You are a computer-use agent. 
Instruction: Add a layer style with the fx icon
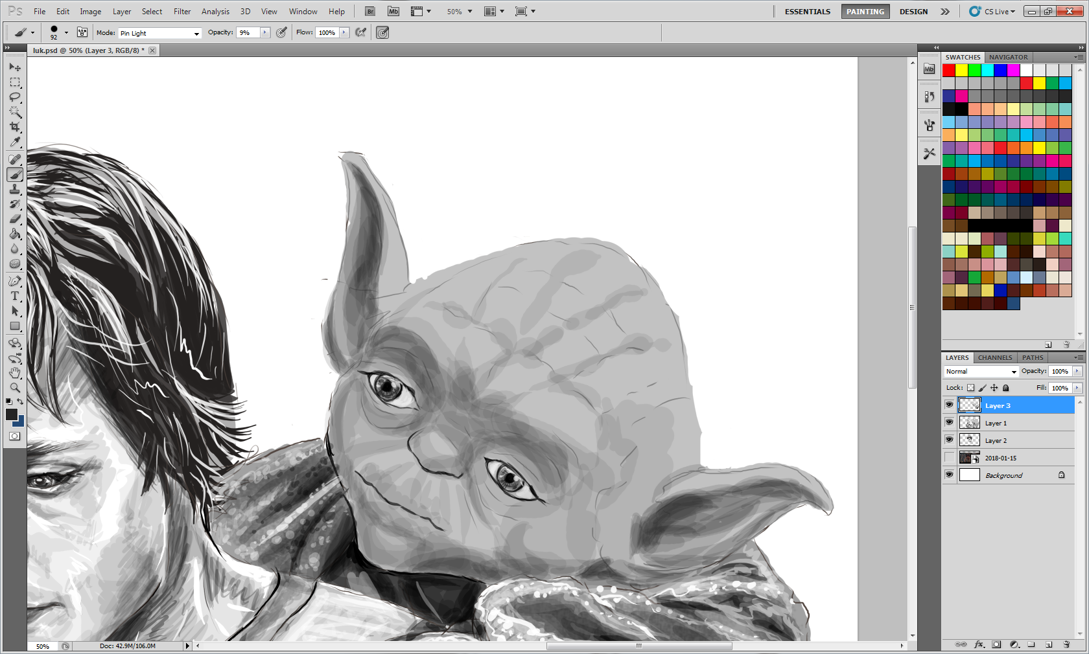point(979,644)
